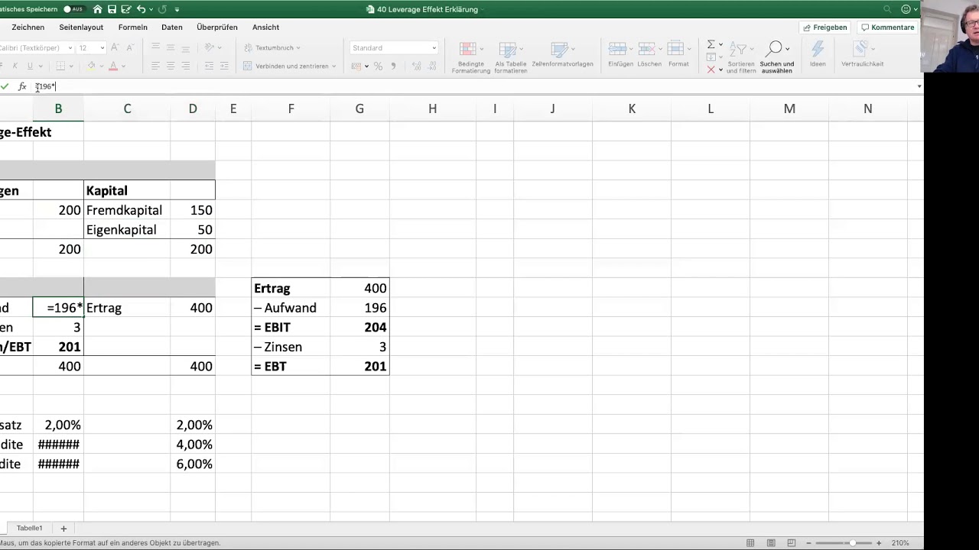Viewport: 979px width, 550px height.
Task: Open the insert function fx button
Action: coord(22,86)
